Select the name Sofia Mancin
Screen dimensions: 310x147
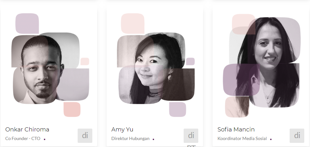(x=236, y=130)
